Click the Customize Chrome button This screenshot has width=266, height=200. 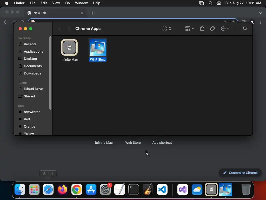[x=240, y=173]
